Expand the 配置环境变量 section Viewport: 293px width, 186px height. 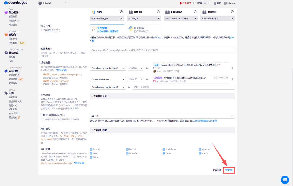(x=163, y=96)
